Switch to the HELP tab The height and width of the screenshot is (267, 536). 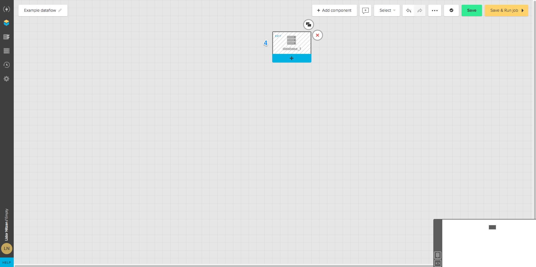point(6,262)
